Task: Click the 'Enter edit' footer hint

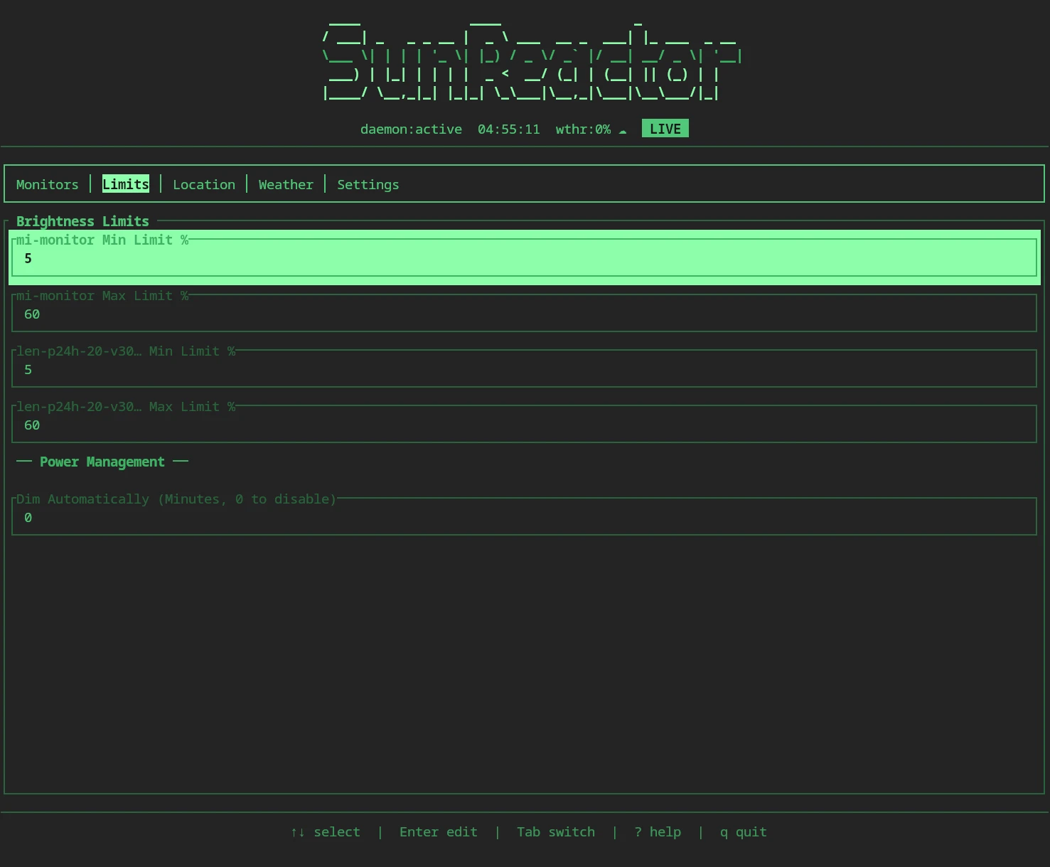Action: (439, 832)
